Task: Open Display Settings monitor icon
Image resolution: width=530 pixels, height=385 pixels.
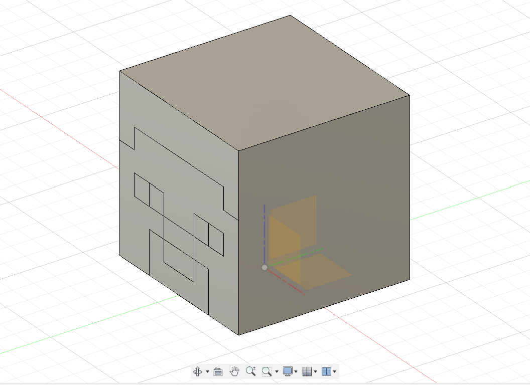Action: tap(287, 371)
